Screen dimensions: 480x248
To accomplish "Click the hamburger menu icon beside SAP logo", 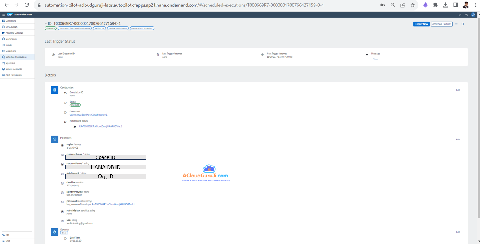I will (x=3, y=15).
